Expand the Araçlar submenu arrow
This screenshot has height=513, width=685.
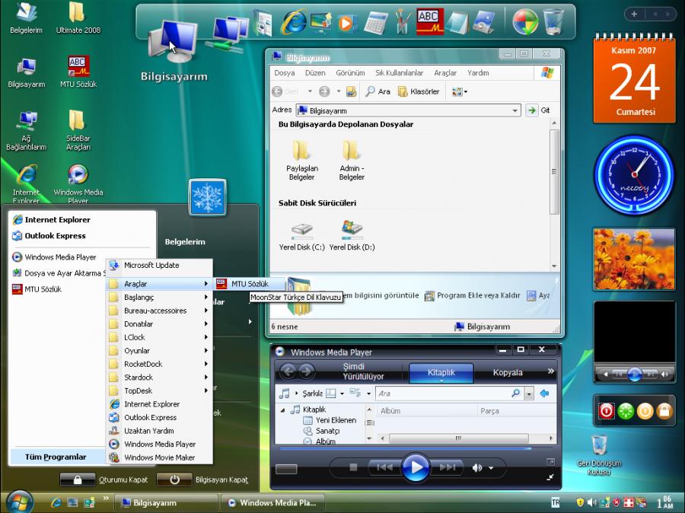(x=205, y=284)
